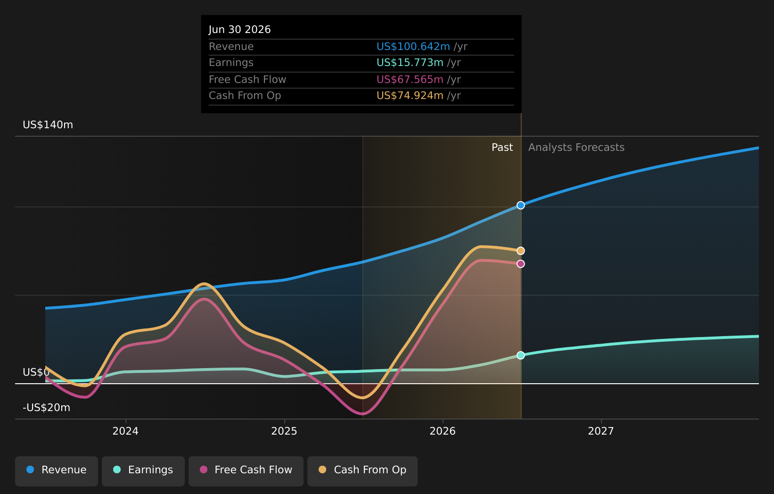
Task: Click the 2027 x-axis label
Action: [601, 431]
